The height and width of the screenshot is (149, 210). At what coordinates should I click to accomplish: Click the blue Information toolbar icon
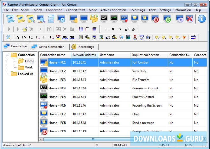click(202, 19)
